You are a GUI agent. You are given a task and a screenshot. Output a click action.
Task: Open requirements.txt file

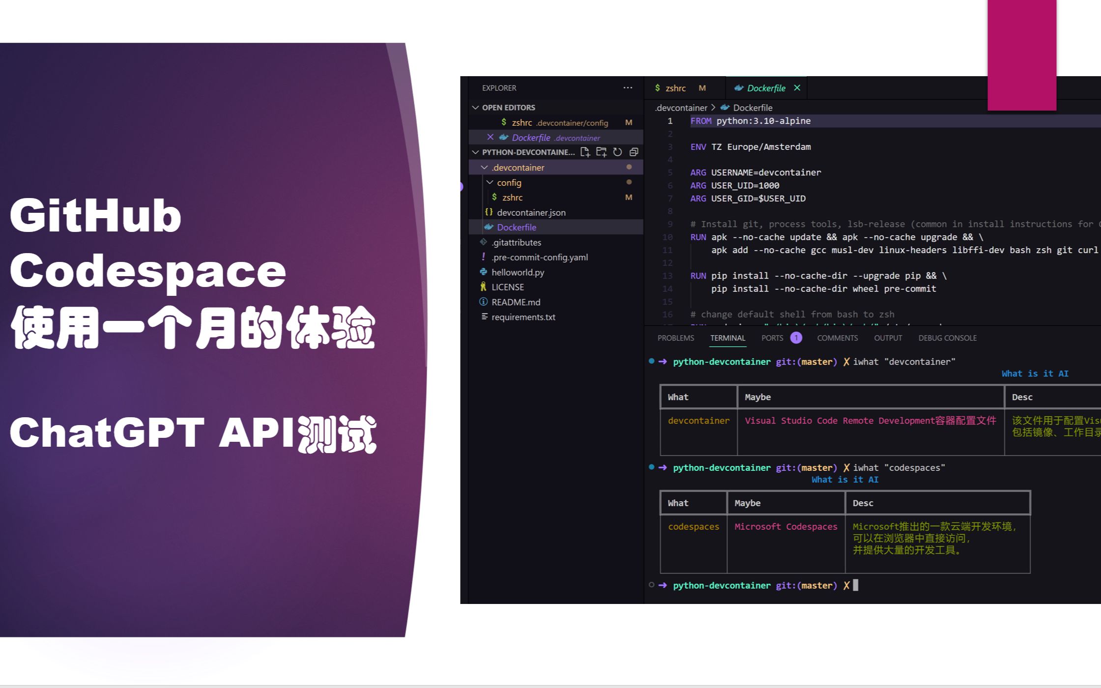click(556, 317)
